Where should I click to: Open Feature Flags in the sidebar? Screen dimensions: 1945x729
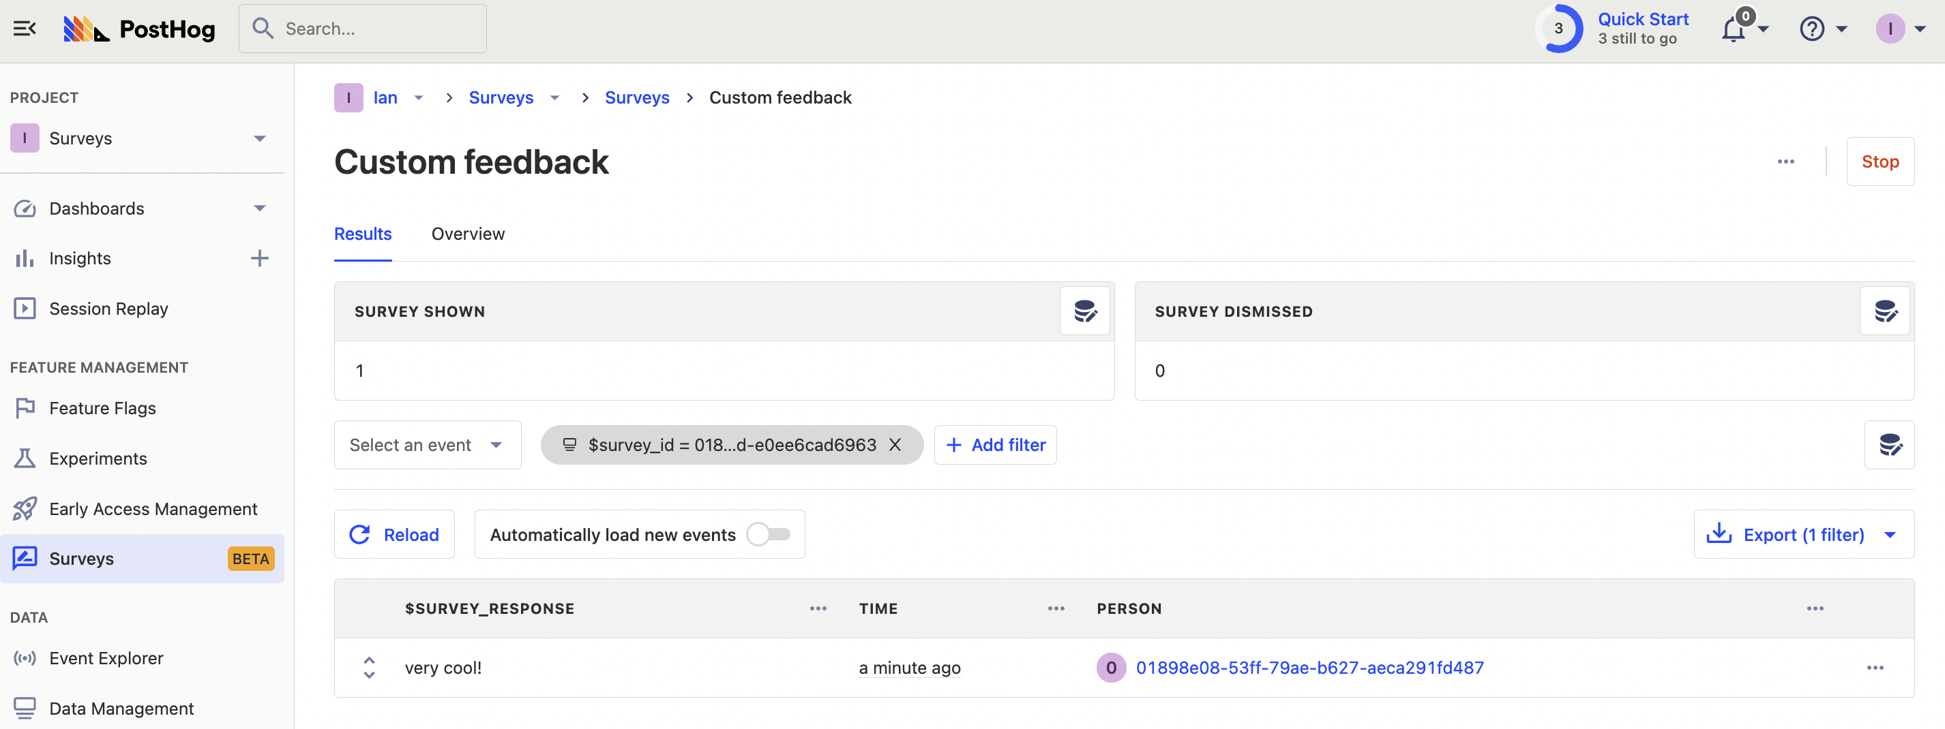pyautogui.click(x=103, y=408)
